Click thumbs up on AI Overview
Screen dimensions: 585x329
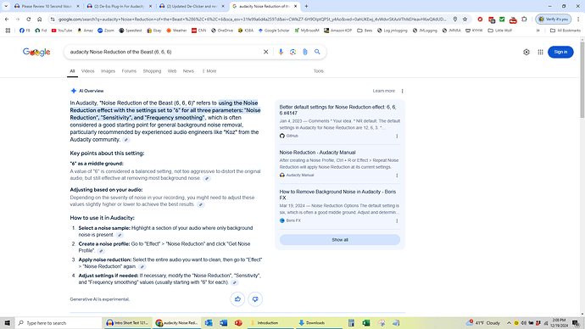237,298
